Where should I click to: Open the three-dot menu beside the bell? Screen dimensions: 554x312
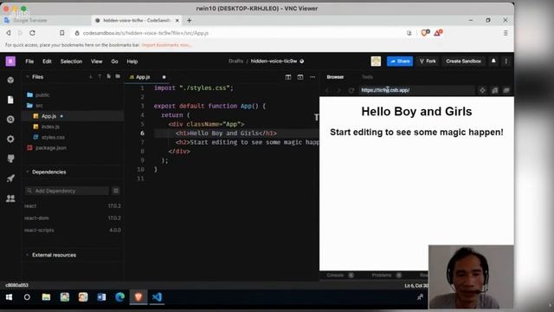(506, 62)
